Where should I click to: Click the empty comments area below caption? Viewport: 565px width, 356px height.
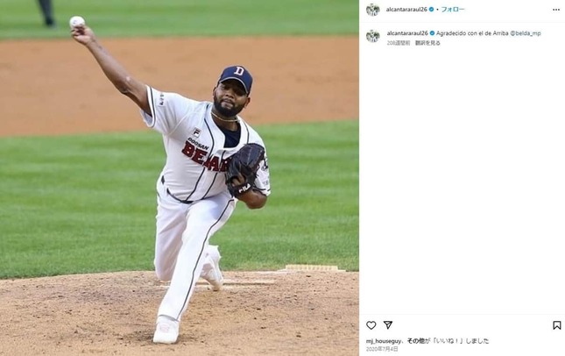(462, 181)
